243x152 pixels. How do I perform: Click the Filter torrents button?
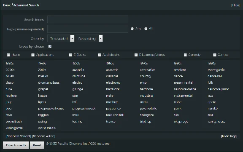coord(16,145)
